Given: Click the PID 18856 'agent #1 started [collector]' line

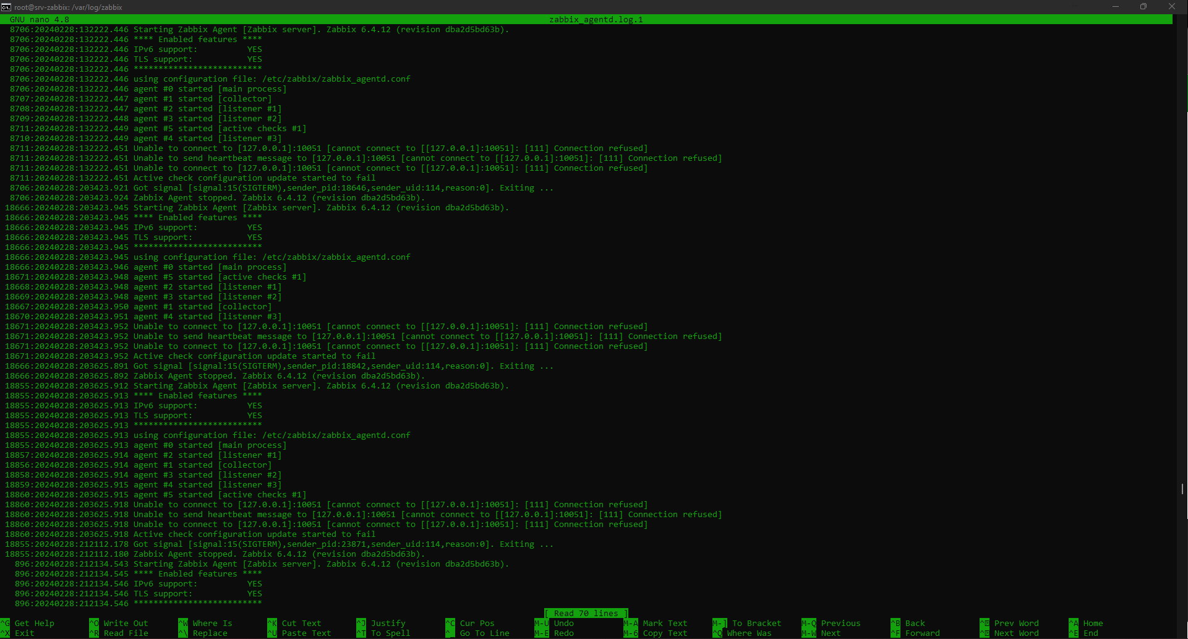Looking at the screenshot, I should coord(139,465).
